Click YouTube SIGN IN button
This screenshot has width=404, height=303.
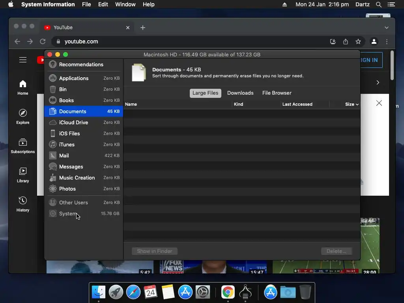click(x=371, y=60)
